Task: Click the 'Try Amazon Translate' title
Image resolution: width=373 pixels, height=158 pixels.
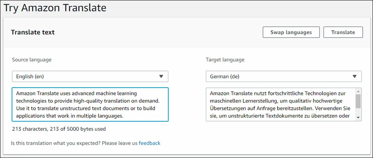Action: [x=55, y=7]
